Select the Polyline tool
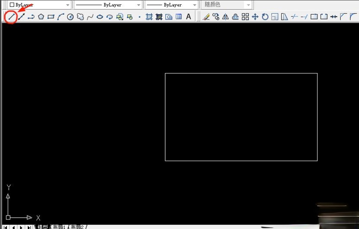The image size is (359, 229). click(x=31, y=17)
